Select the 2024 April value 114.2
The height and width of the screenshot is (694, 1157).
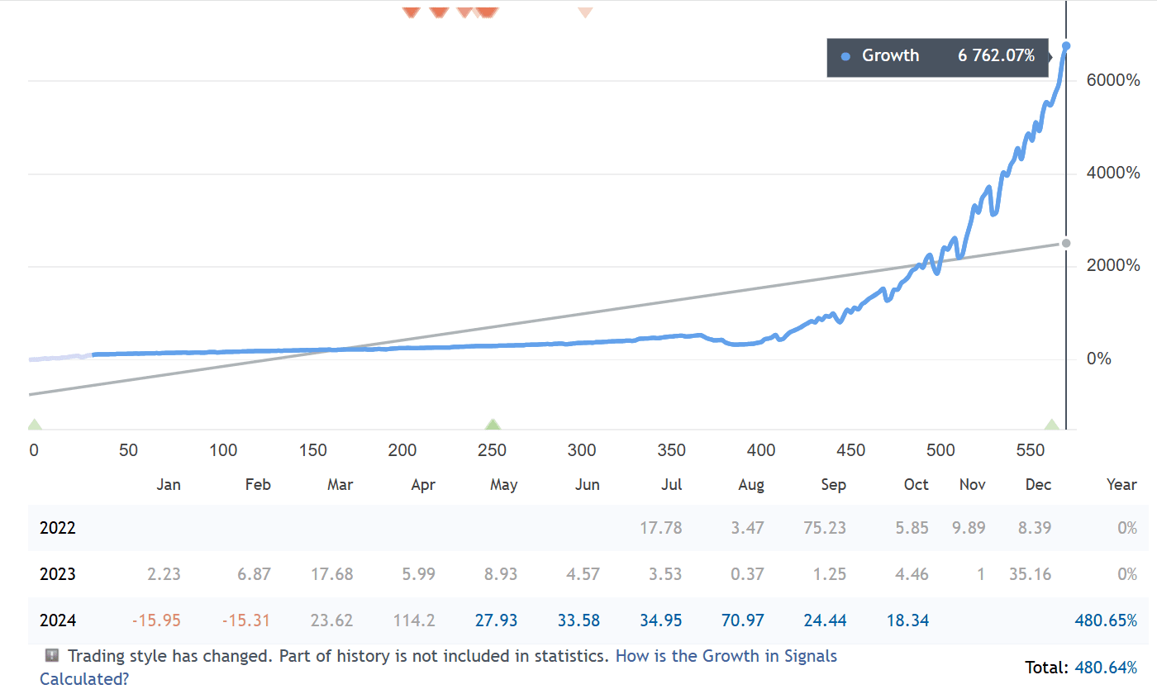coord(414,620)
